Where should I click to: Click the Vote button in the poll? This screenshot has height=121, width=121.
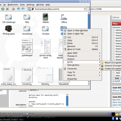tap(117, 78)
